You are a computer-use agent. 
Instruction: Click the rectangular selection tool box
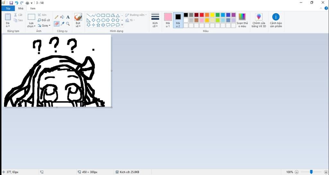[31, 17]
